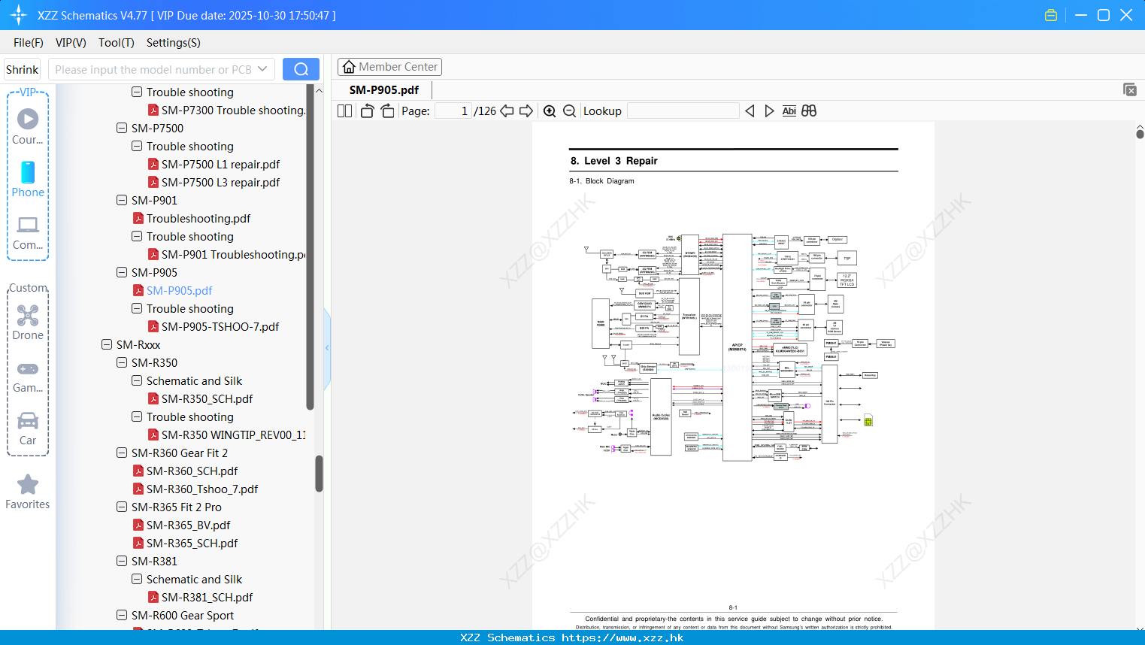Zoom out of the PDF
This screenshot has height=645, width=1145.
pos(570,111)
